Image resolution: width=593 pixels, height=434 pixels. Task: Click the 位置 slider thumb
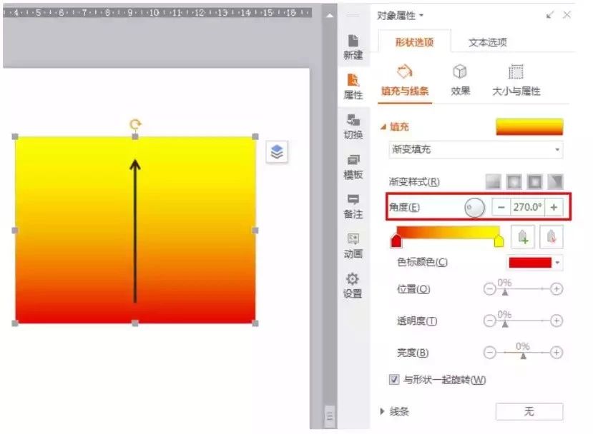[x=505, y=292]
